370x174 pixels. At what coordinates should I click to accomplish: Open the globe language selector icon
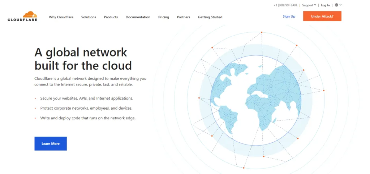click(336, 5)
